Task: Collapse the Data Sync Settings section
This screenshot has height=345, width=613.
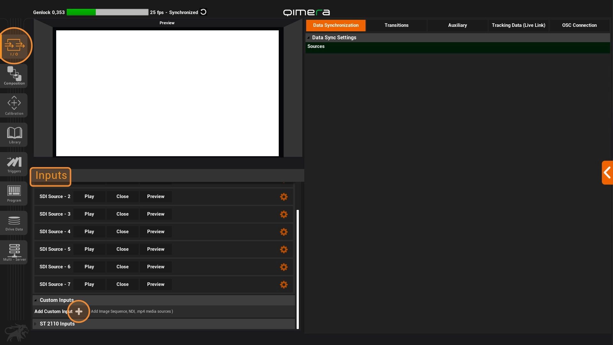Action: pos(308,38)
